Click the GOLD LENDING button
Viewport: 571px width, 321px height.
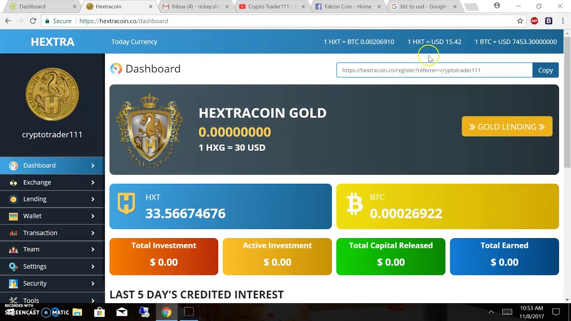(507, 127)
